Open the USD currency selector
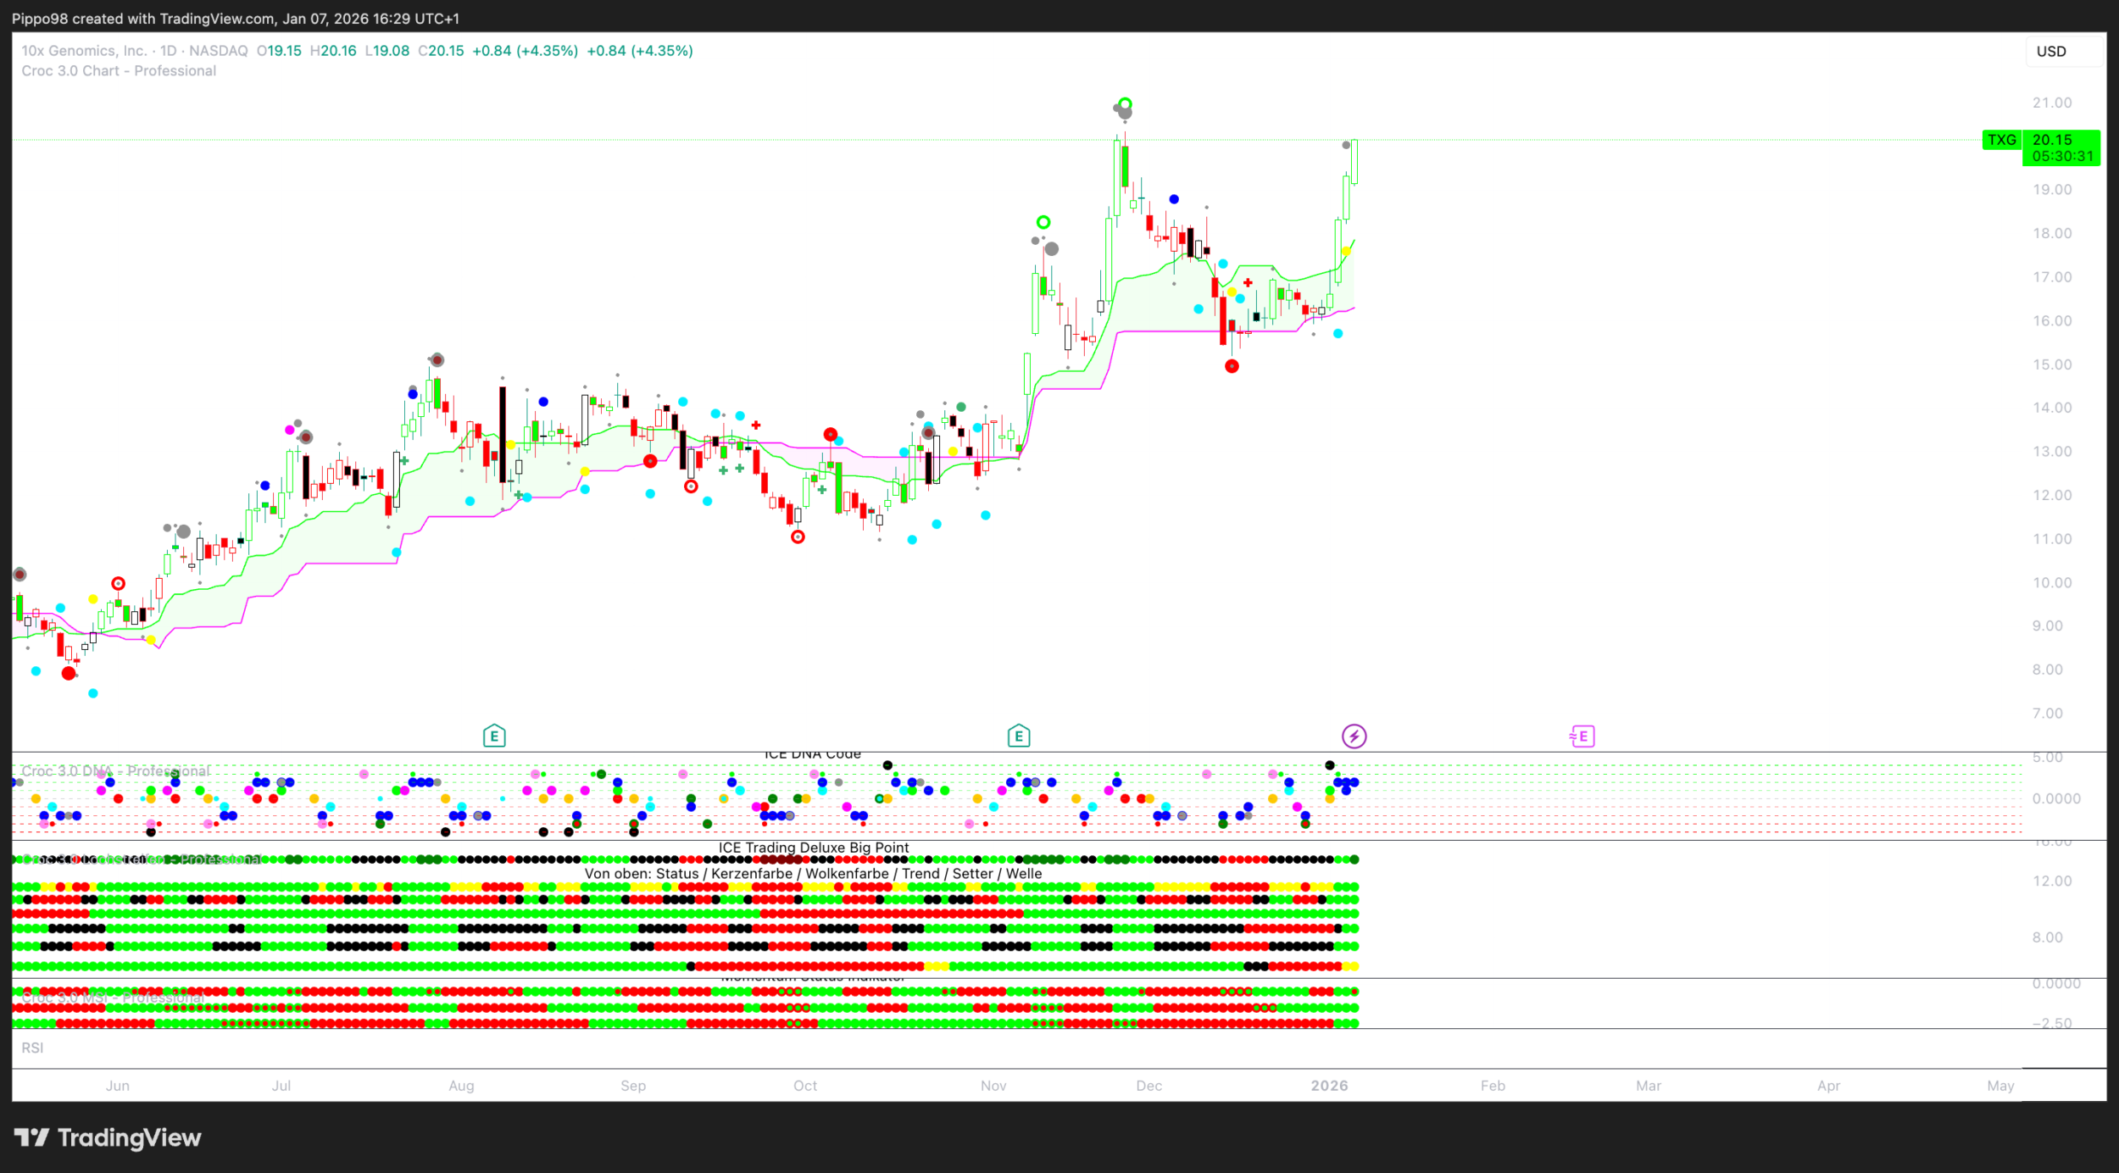The height and width of the screenshot is (1173, 2119). pyautogui.click(x=2051, y=52)
